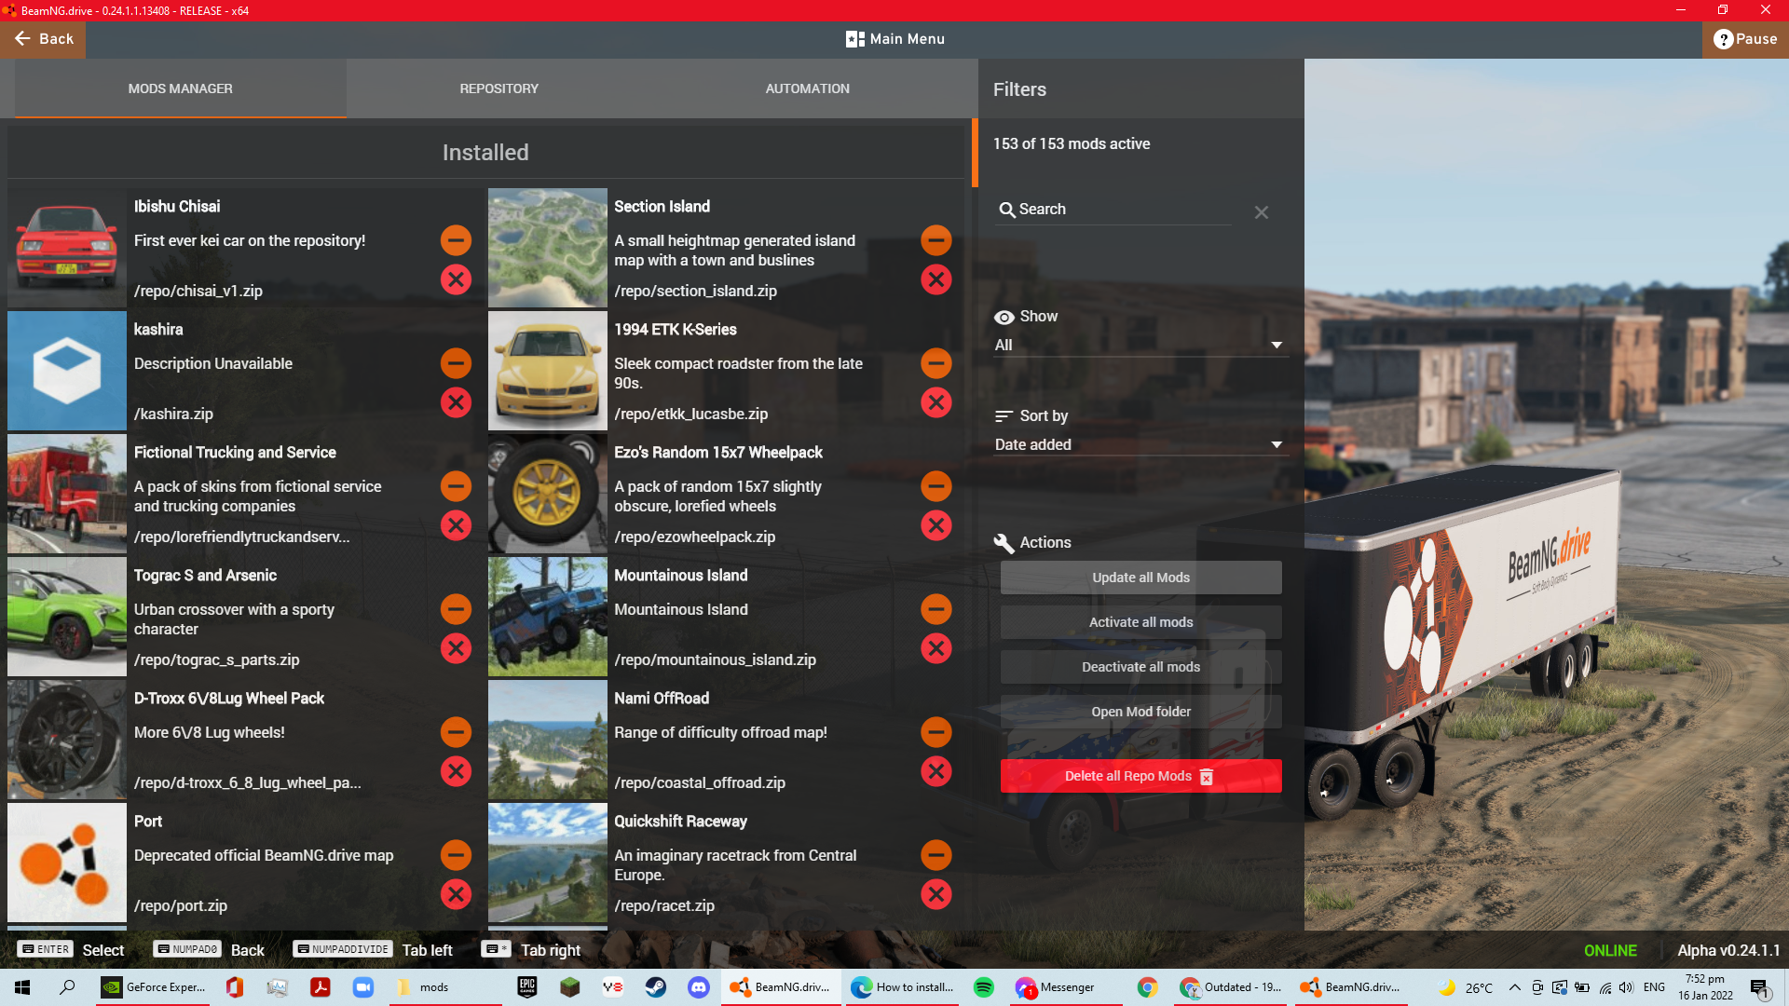1789x1006 pixels.
Task: Delete the Ibishu Chisai mod
Action: coord(456,279)
